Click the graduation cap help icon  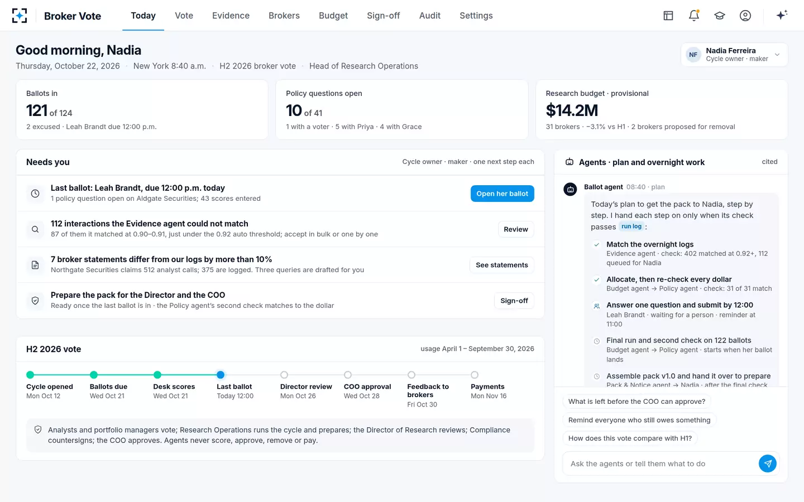pyautogui.click(x=720, y=16)
